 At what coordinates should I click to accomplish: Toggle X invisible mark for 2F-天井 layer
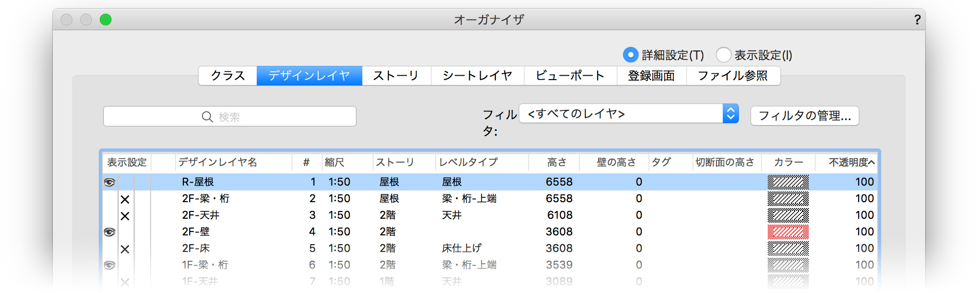coord(125,216)
